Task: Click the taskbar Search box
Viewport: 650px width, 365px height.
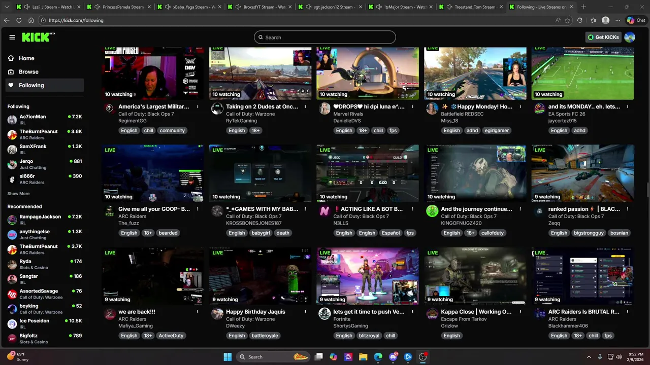Action: coord(274,357)
